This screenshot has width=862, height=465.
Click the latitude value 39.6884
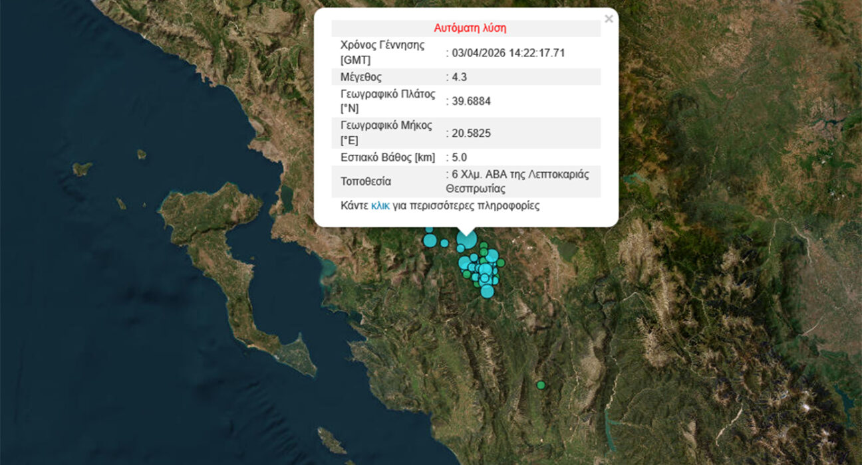(x=470, y=101)
